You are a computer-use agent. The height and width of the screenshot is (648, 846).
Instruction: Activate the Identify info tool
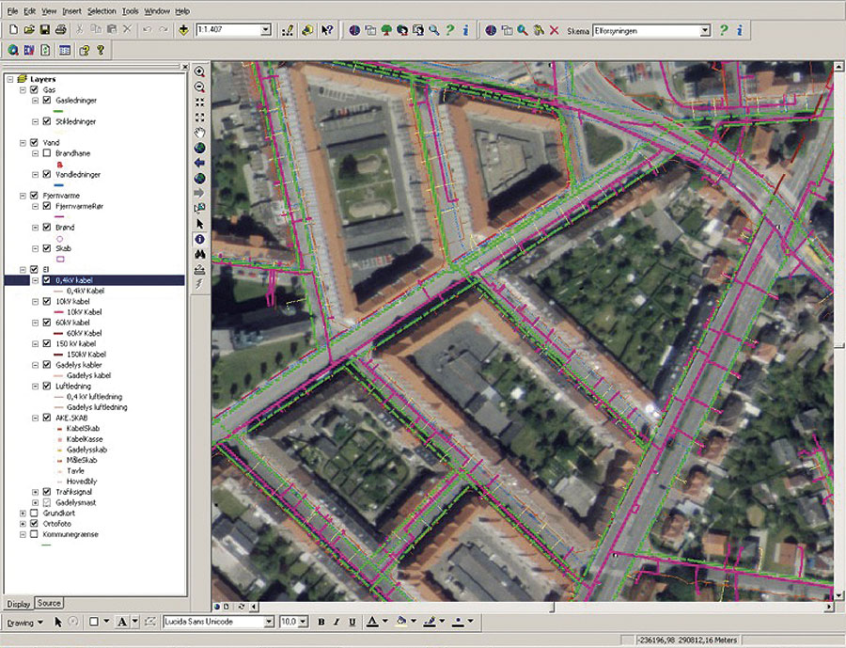click(199, 239)
